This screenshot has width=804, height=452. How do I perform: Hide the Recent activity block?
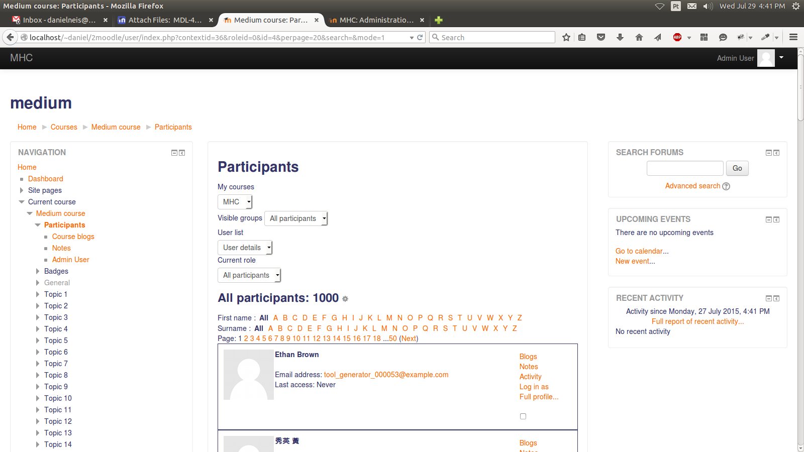(x=768, y=298)
